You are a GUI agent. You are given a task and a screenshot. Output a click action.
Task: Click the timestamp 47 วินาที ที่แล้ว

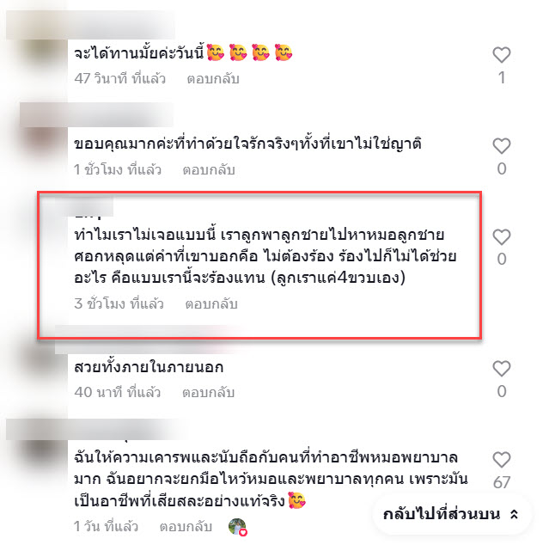coord(119,79)
